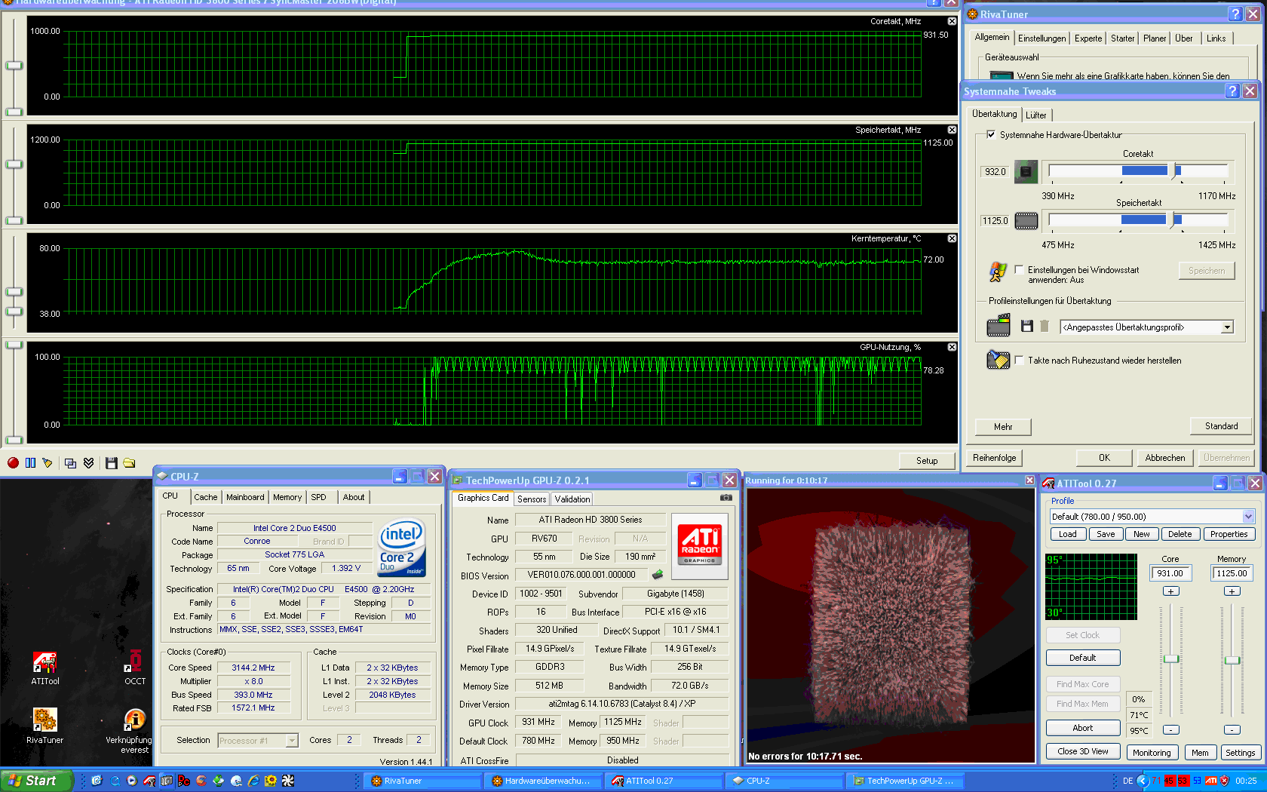Close the Coretakt graph
Viewport: 1267px width, 792px height.
[952, 21]
